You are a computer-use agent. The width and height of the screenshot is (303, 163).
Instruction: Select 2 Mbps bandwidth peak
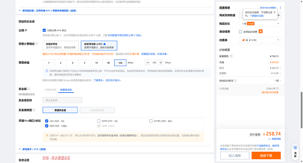[x=61, y=62]
